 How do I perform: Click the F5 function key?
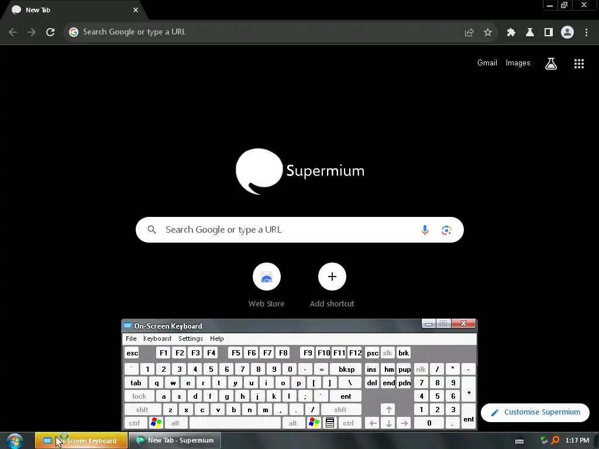click(236, 353)
